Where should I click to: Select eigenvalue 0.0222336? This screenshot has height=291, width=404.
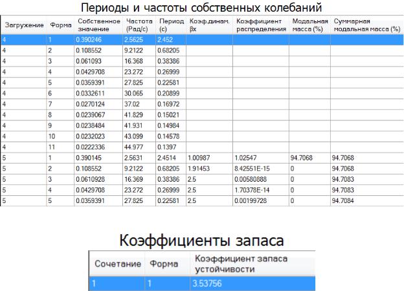pyautogui.click(x=98, y=147)
